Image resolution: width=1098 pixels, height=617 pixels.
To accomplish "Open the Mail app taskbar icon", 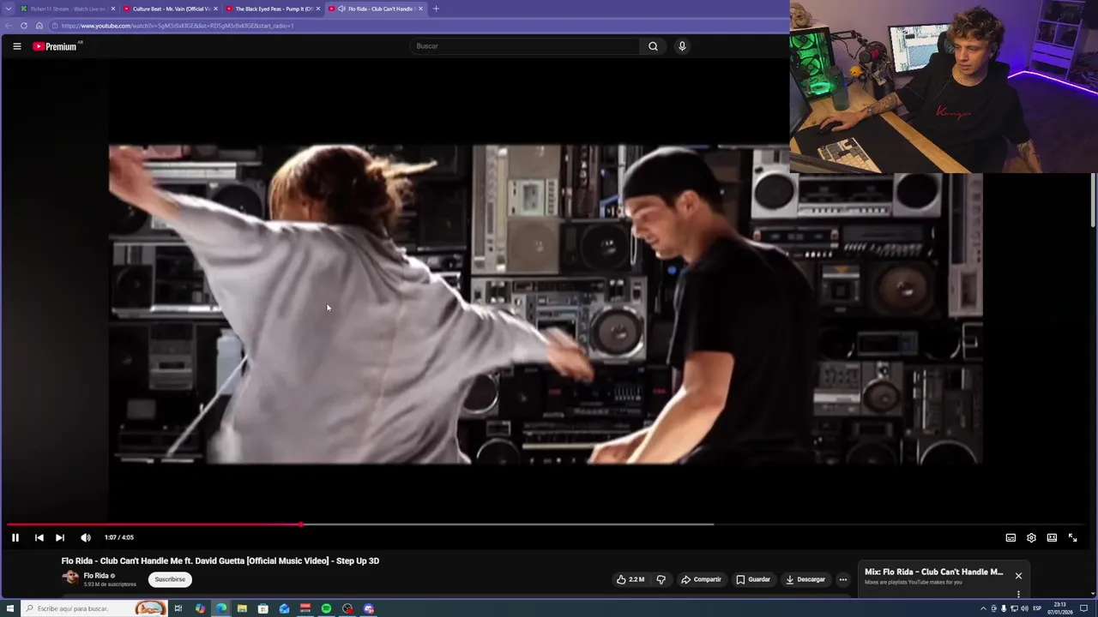I will click(284, 608).
